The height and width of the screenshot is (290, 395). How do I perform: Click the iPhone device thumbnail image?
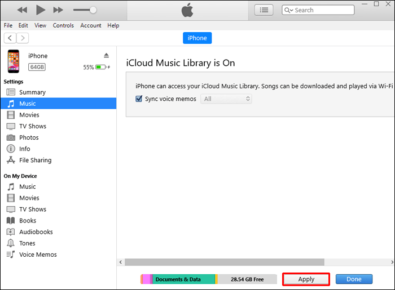click(x=14, y=61)
